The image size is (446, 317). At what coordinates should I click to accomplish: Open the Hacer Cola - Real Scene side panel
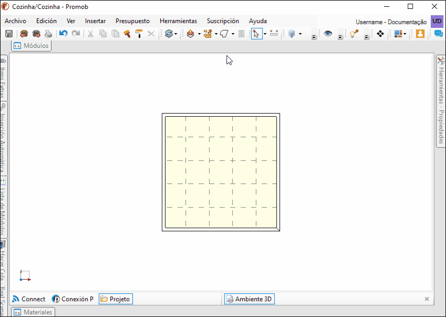coord(3,278)
